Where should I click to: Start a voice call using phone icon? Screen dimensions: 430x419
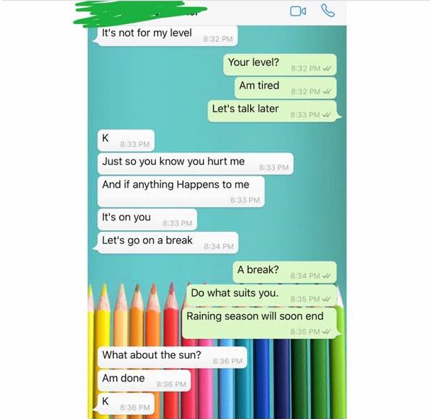(x=328, y=11)
